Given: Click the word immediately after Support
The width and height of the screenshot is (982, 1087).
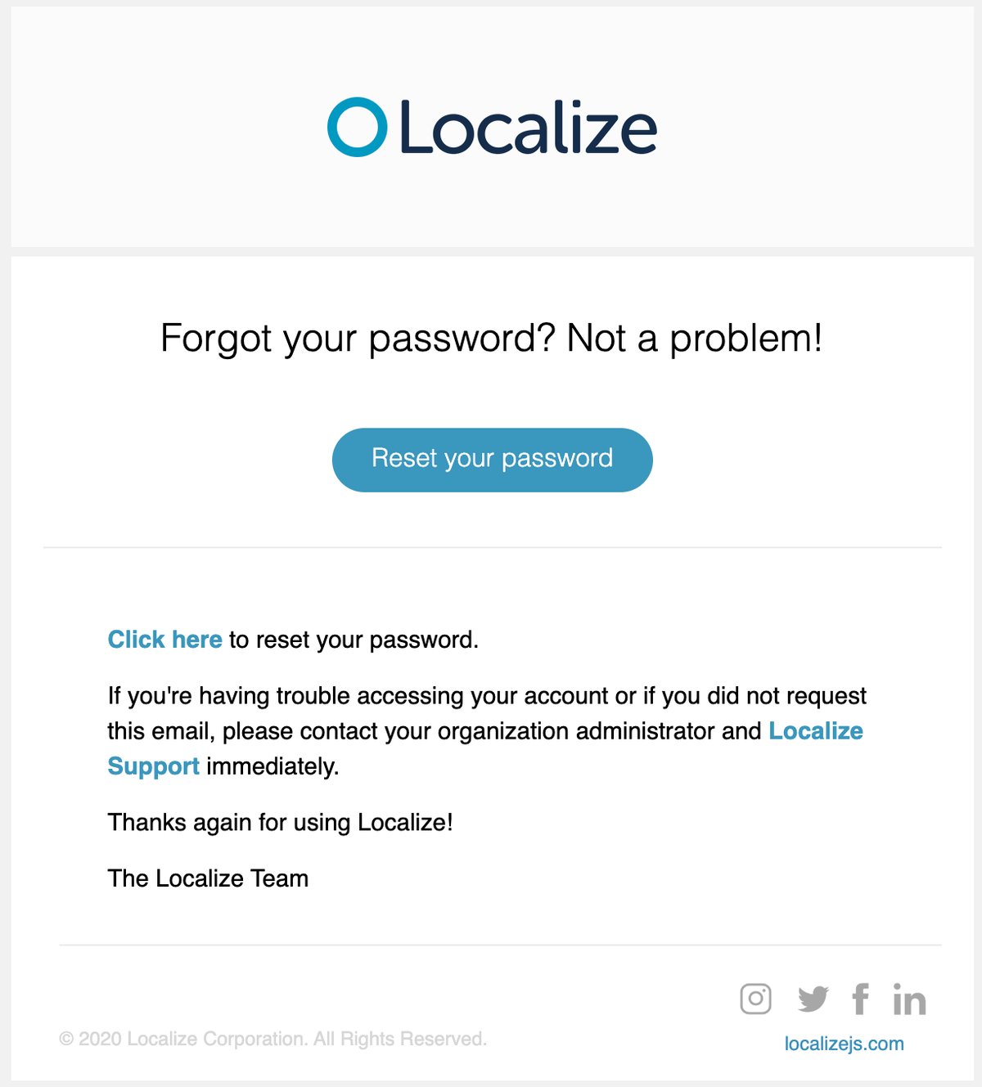Looking at the screenshot, I should pos(273,766).
